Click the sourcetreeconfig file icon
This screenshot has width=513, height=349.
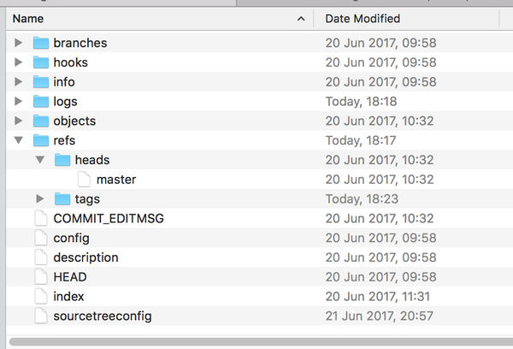(x=42, y=316)
